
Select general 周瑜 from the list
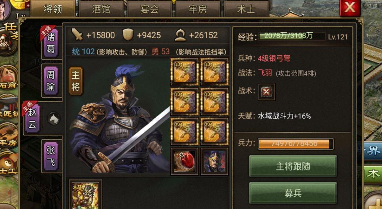tap(51, 81)
